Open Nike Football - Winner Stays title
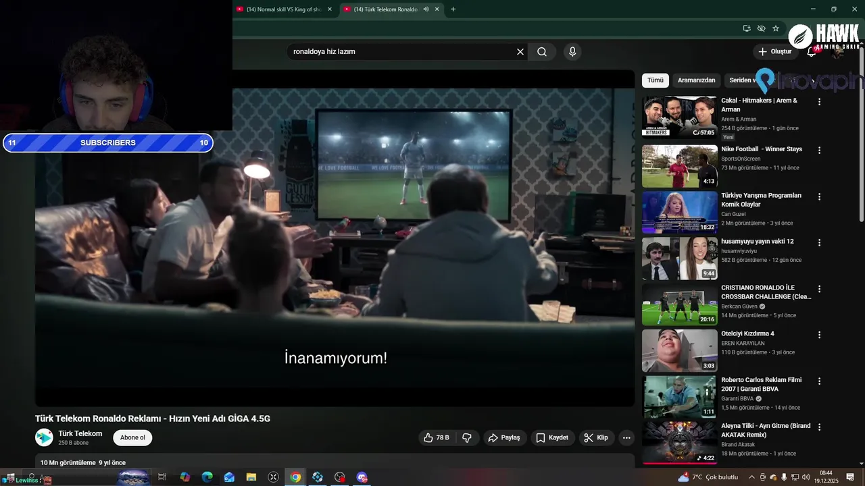Viewport: 865px width, 486px height. coord(762,149)
